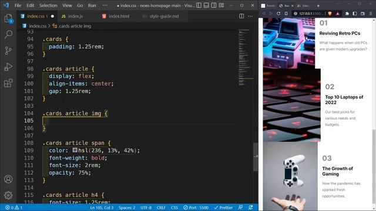This screenshot has width=376, height=211.
Task: Toggle browser sidebar panel icon
Action: click(x=355, y=13)
